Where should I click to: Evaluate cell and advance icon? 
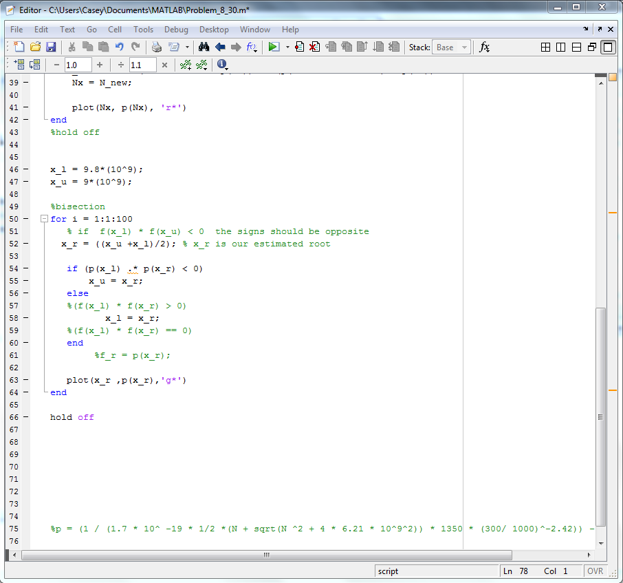coord(34,65)
